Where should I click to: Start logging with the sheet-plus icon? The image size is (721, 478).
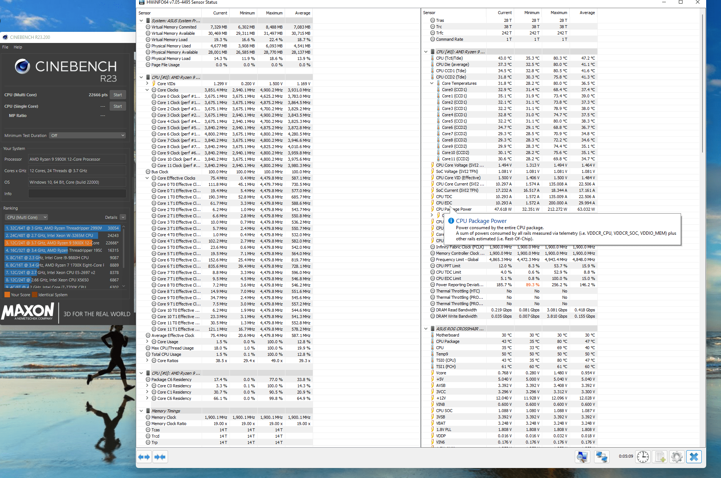(x=660, y=457)
